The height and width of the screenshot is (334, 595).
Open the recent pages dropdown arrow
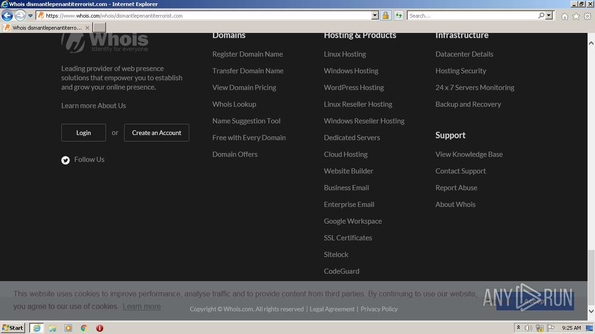[31, 16]
